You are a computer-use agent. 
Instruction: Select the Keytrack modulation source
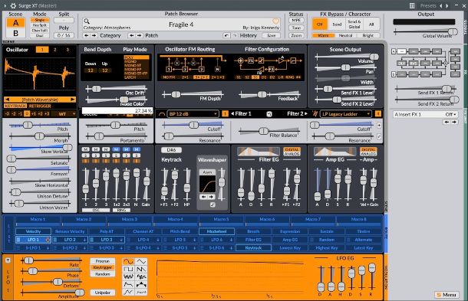point(253,247)
